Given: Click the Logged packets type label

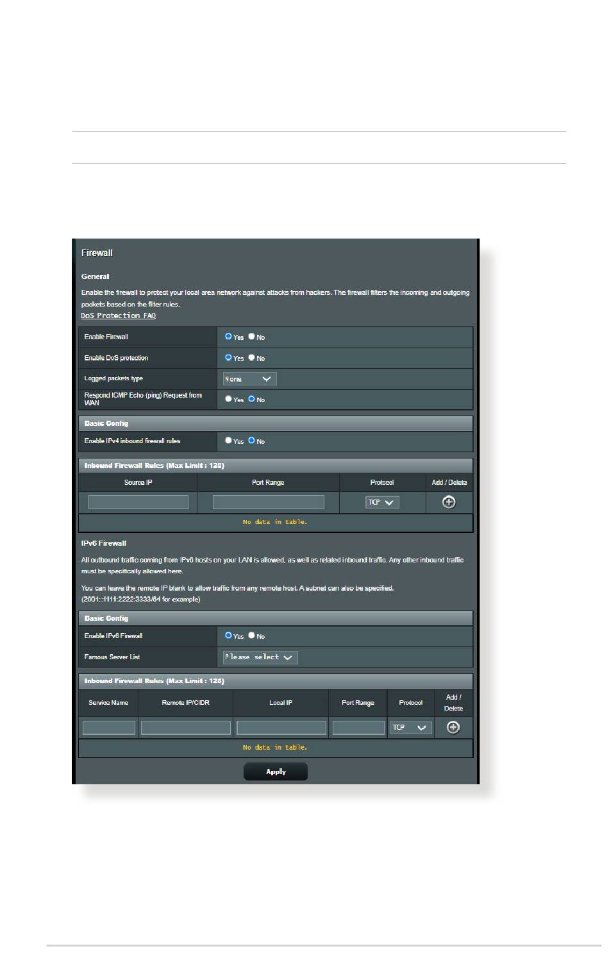Looking at the screenshot, I should coord(113,378).
